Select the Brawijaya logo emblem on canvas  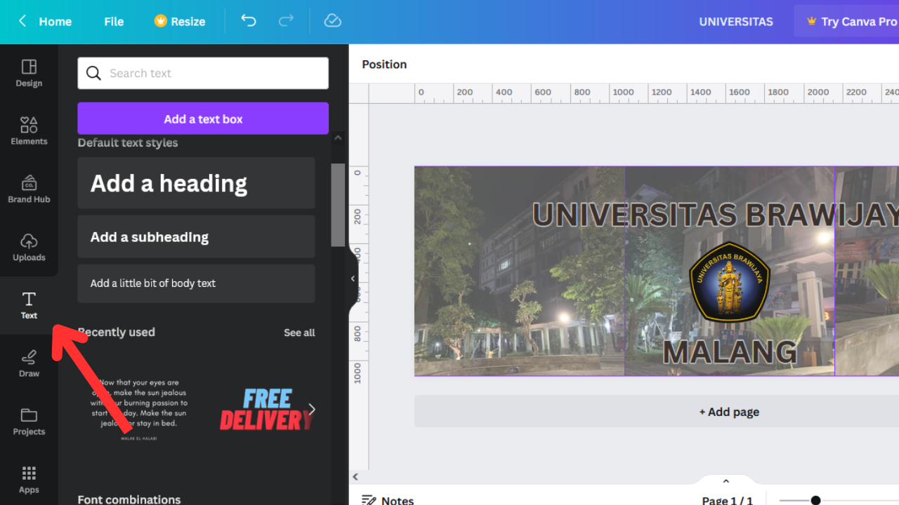(x=730, y=282)
